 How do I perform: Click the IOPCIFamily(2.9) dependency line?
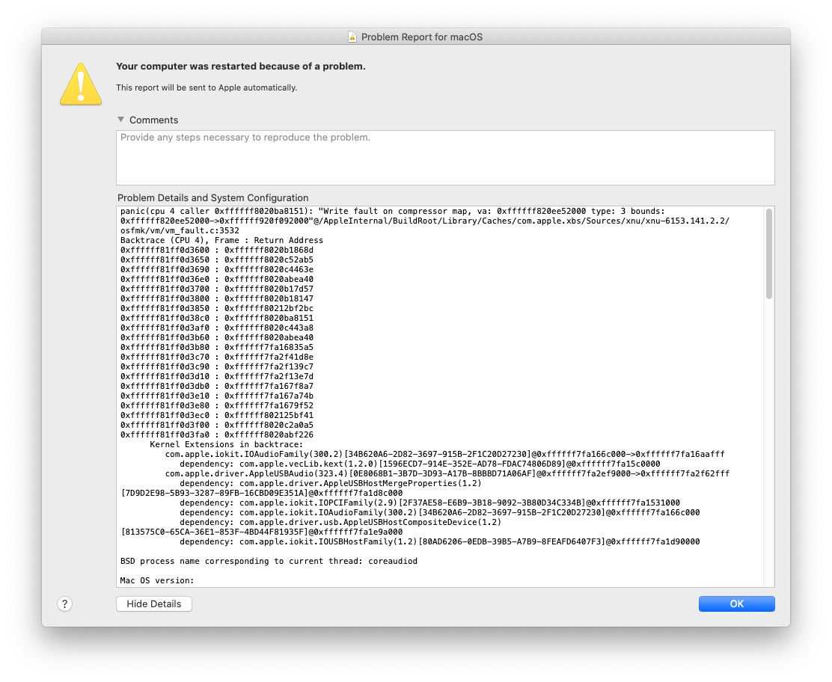point(429,503)
